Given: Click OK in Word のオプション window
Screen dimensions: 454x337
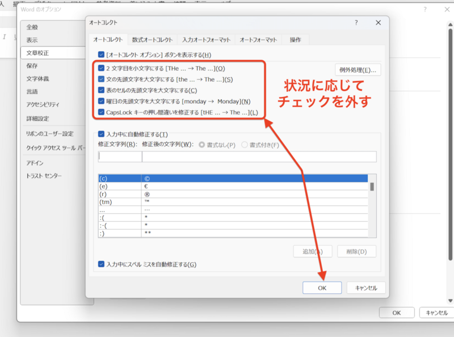Looking at the screenshot, I should point(397,313).
